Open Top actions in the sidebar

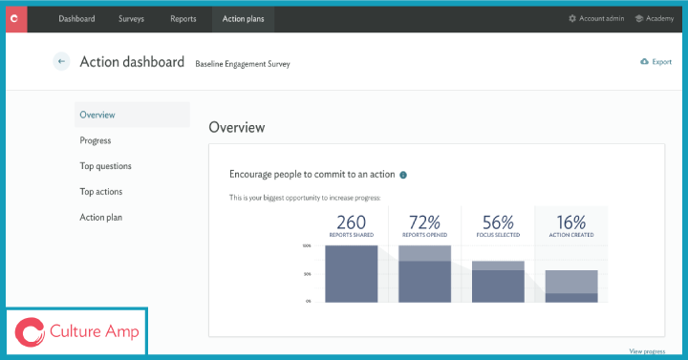tap(101, 192)
